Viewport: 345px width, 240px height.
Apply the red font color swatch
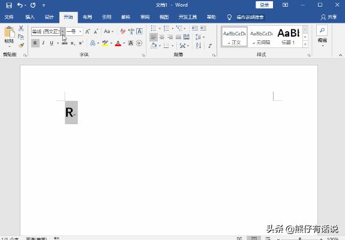(118, 43)
